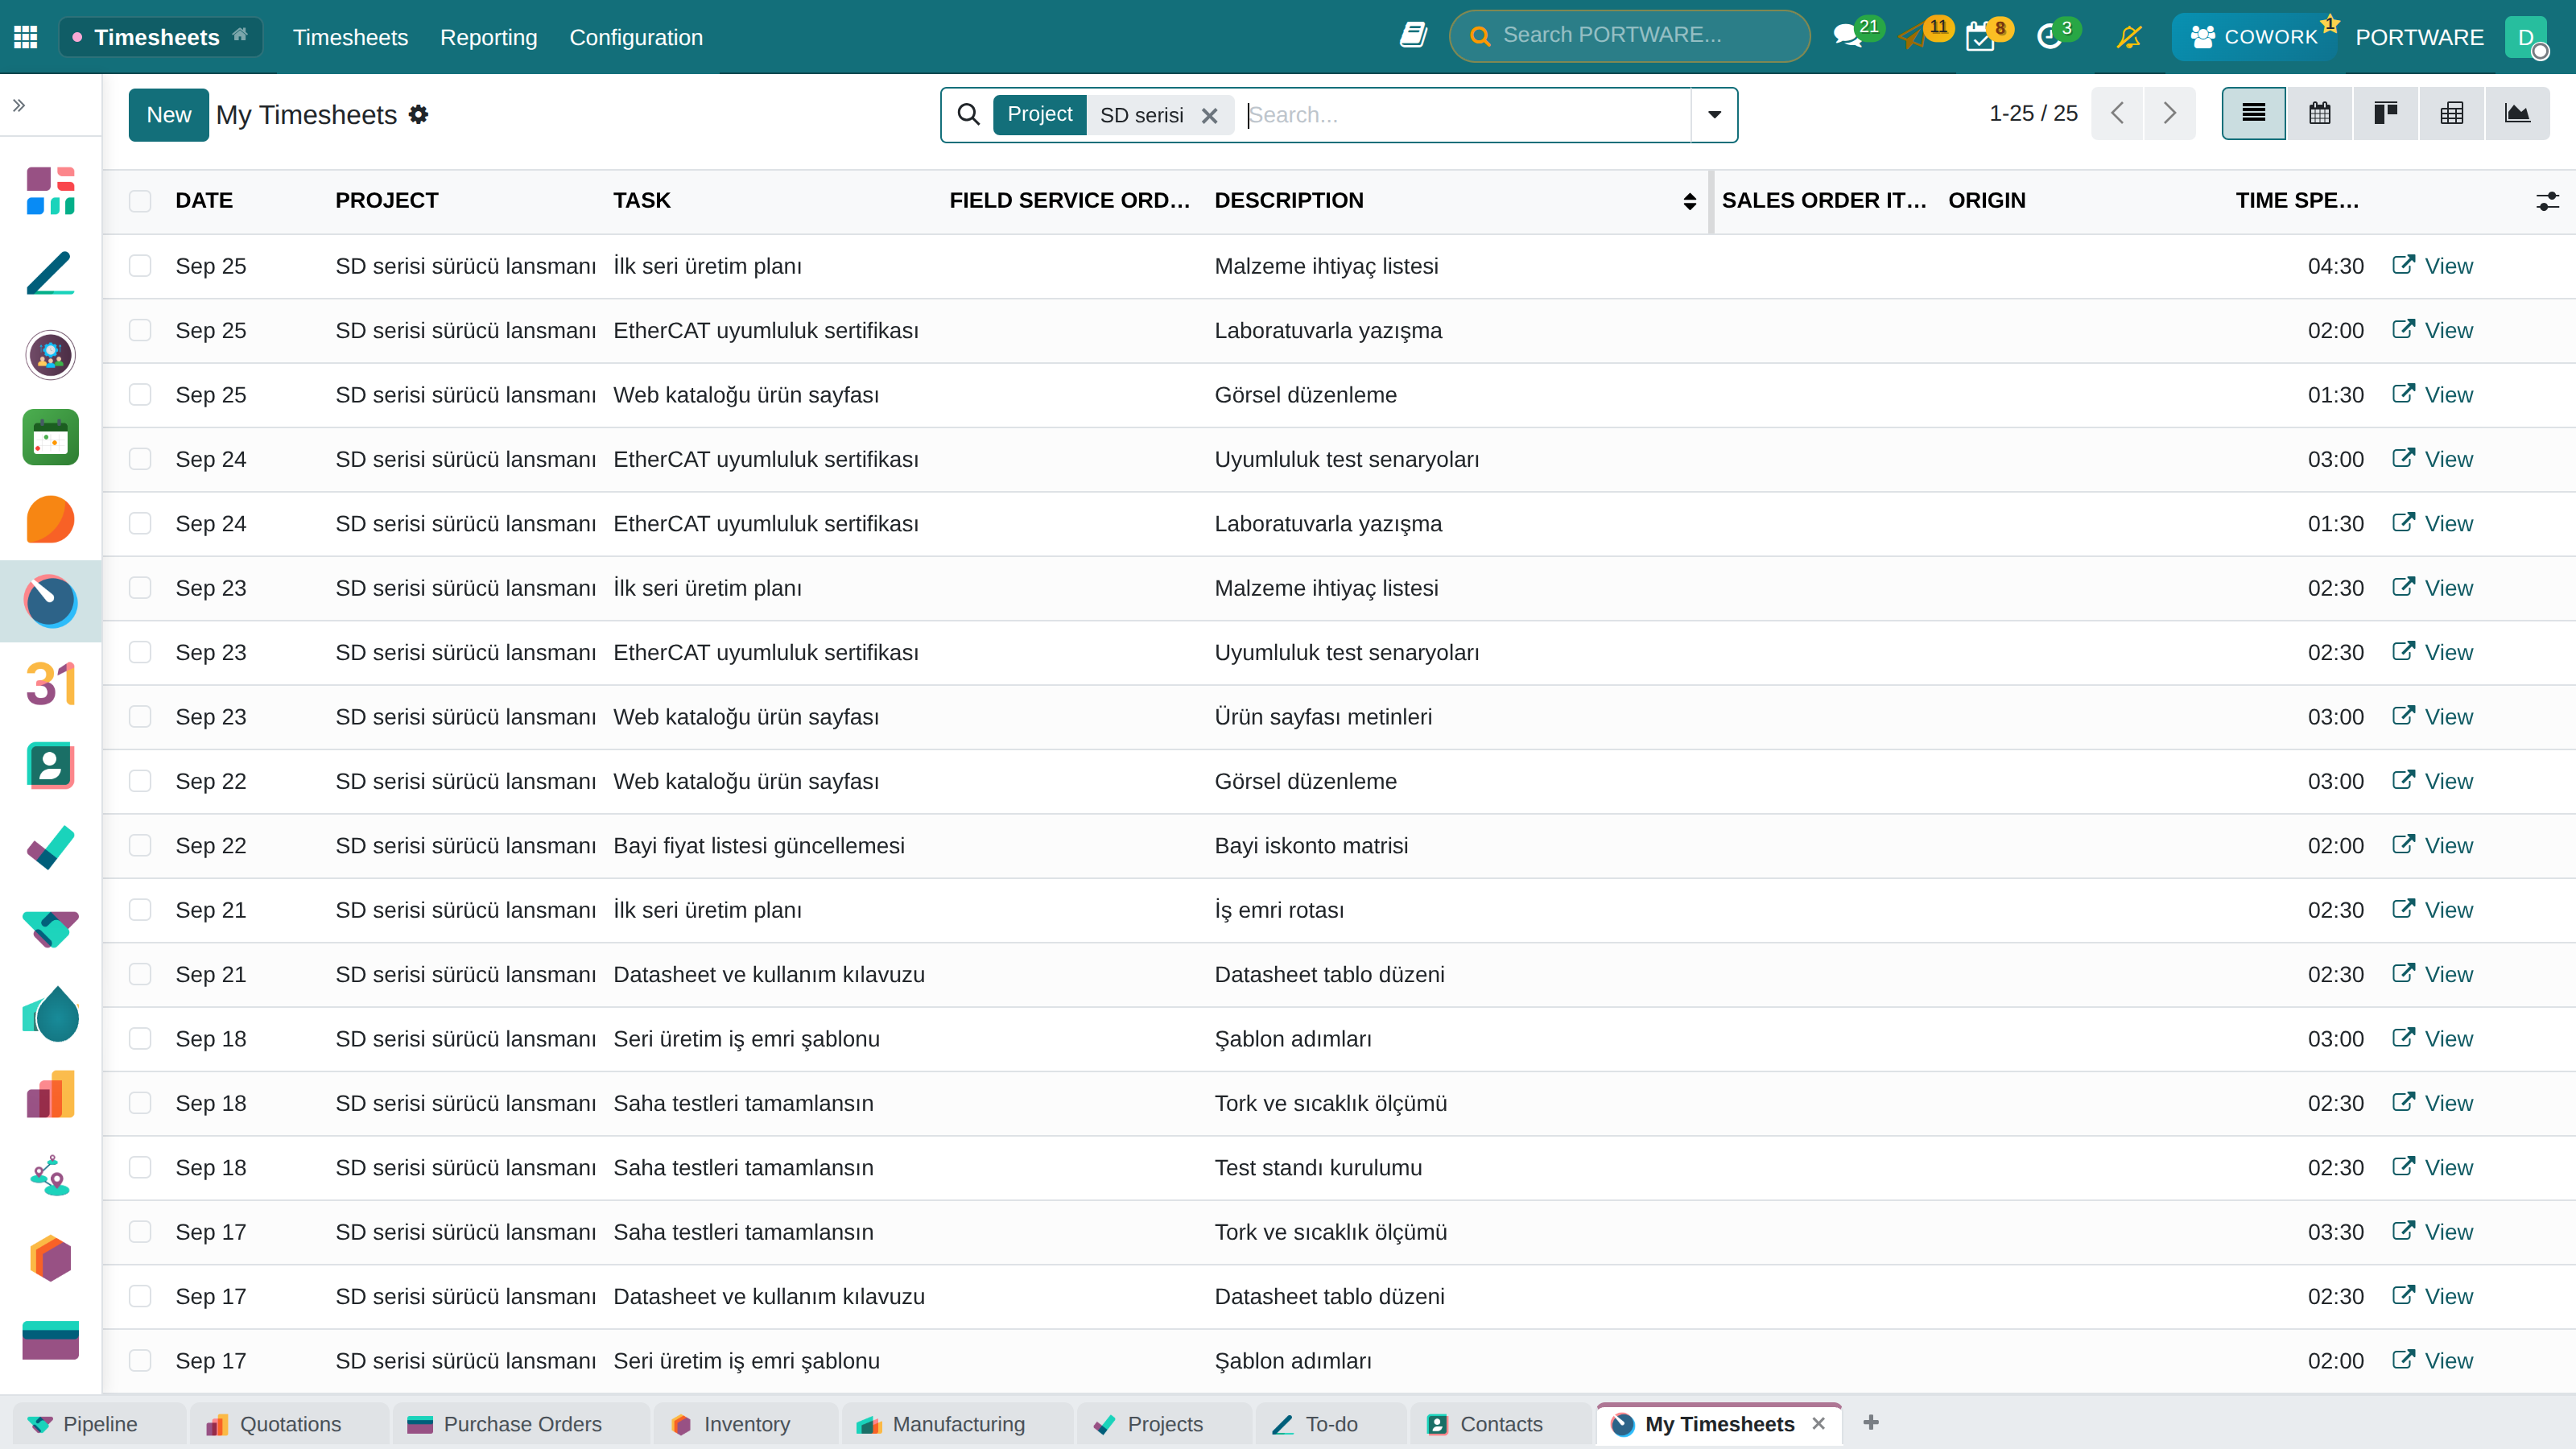Check the Sep 18 Test standı kurulumu row
2576x1449 pixels.
pyautogui.click(x=140, y=1168)
